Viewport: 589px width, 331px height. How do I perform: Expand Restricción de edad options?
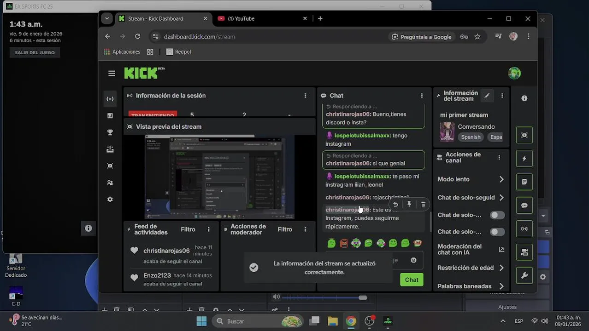(x=501, y=268)
